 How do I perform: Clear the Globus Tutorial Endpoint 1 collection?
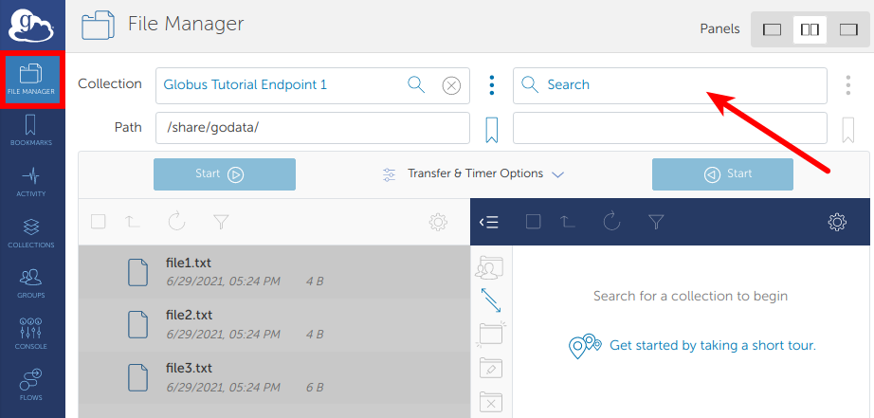[452, 85]
